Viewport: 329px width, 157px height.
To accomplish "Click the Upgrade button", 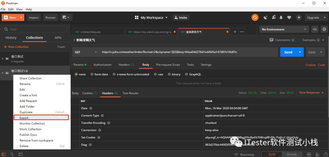I will pyautogui.click(x=313, y=18).
